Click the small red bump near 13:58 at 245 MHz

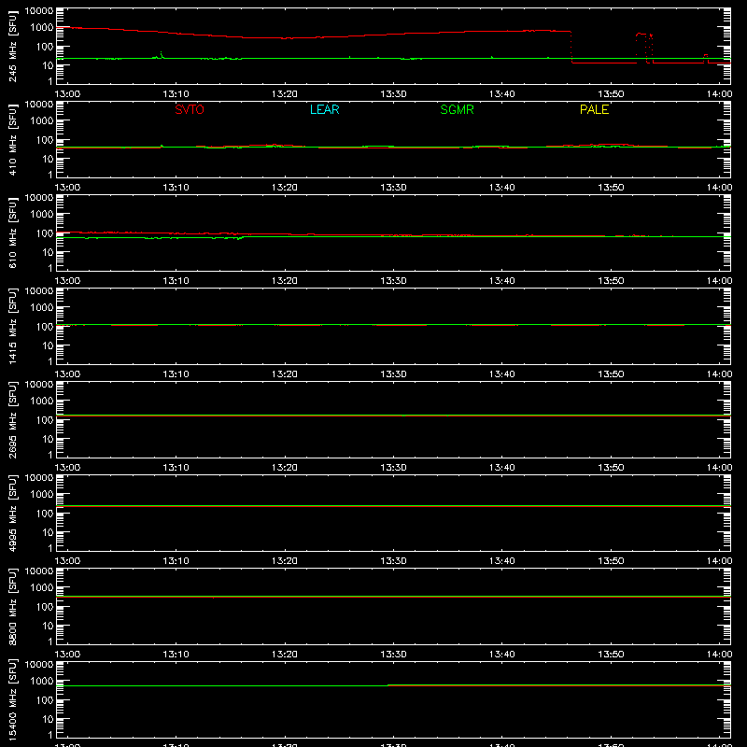pyautogui.click(x=706, y=58)
